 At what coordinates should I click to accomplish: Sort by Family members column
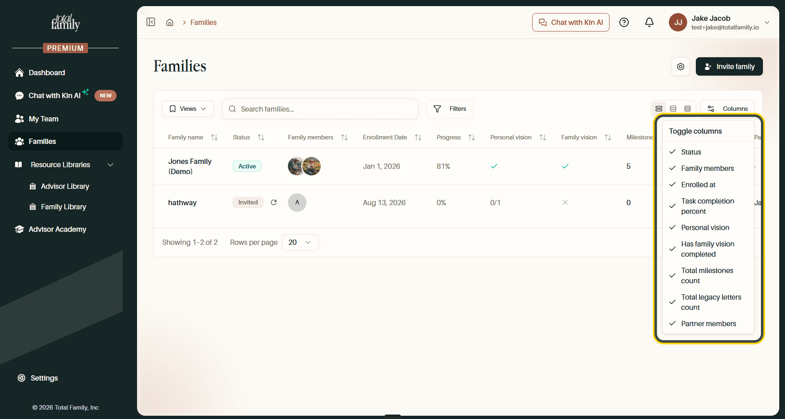coord(344,137)
